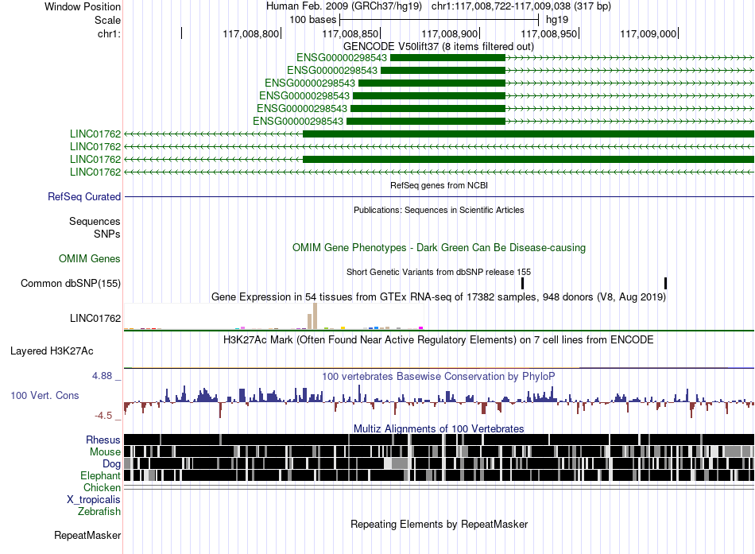Click the 'SNPs' track label

107,234
